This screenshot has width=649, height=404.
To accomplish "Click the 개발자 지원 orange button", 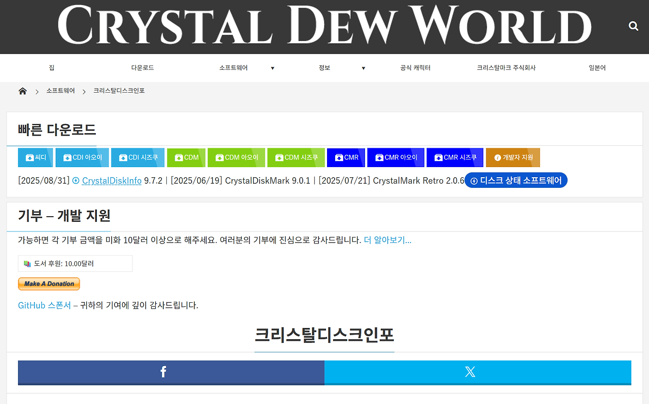I will 513,157.
